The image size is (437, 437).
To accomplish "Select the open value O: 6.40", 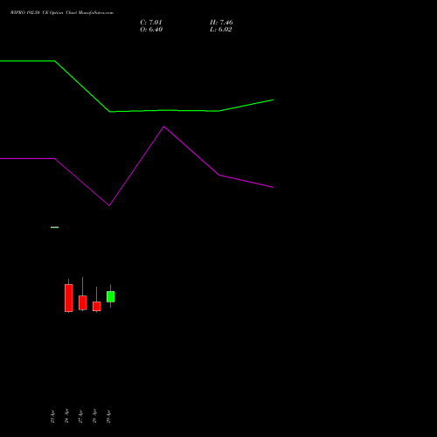I will tap(151, 30).
